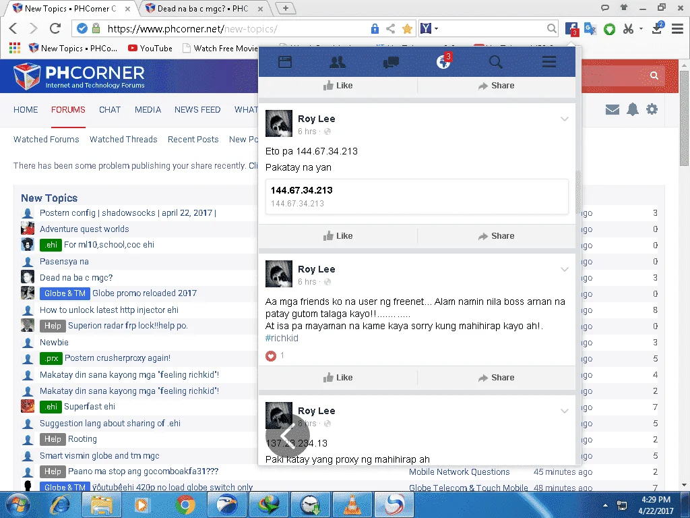Click the bookmark star in the address bar

click(x=407, y=29)
